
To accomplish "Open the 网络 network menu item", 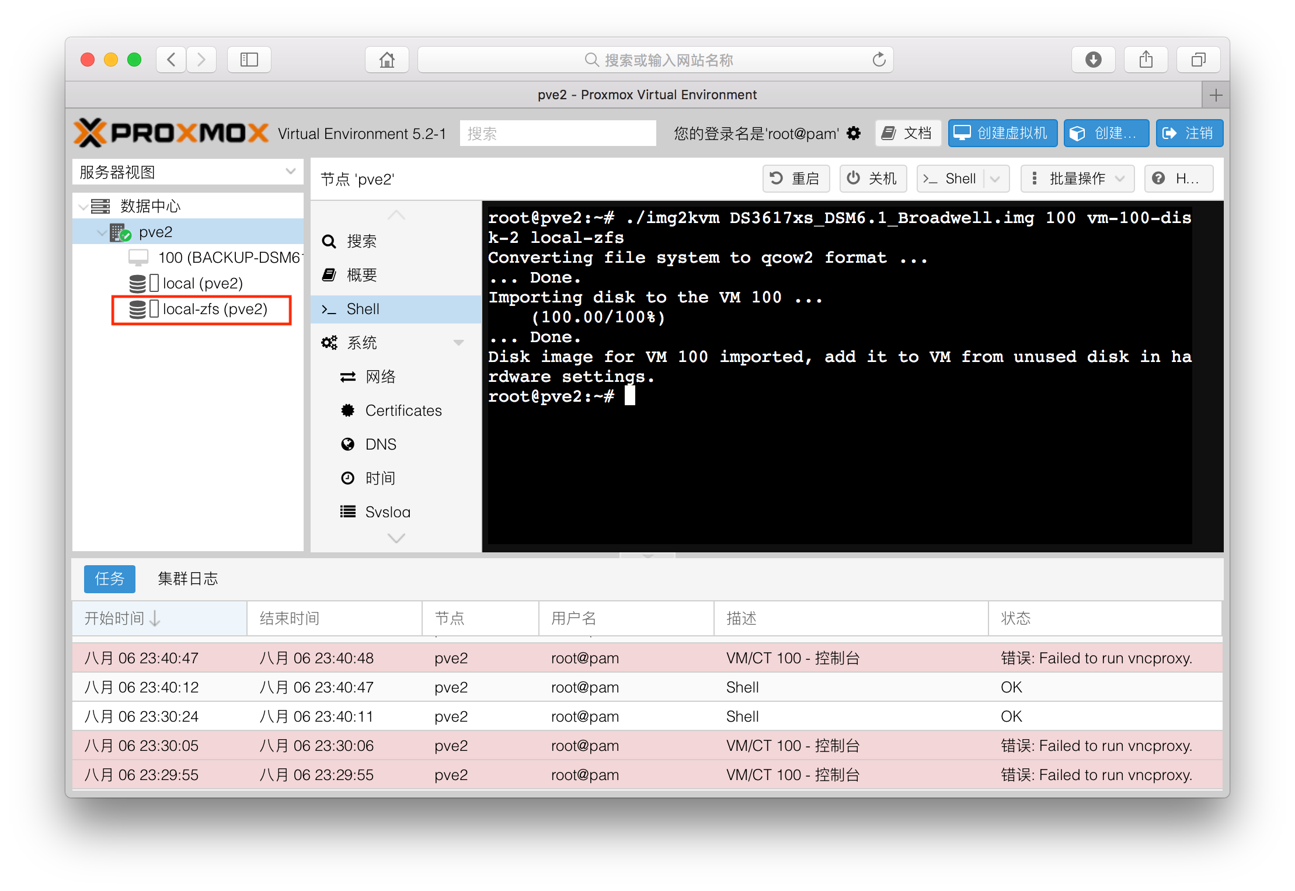I will [x=396, y=377].
